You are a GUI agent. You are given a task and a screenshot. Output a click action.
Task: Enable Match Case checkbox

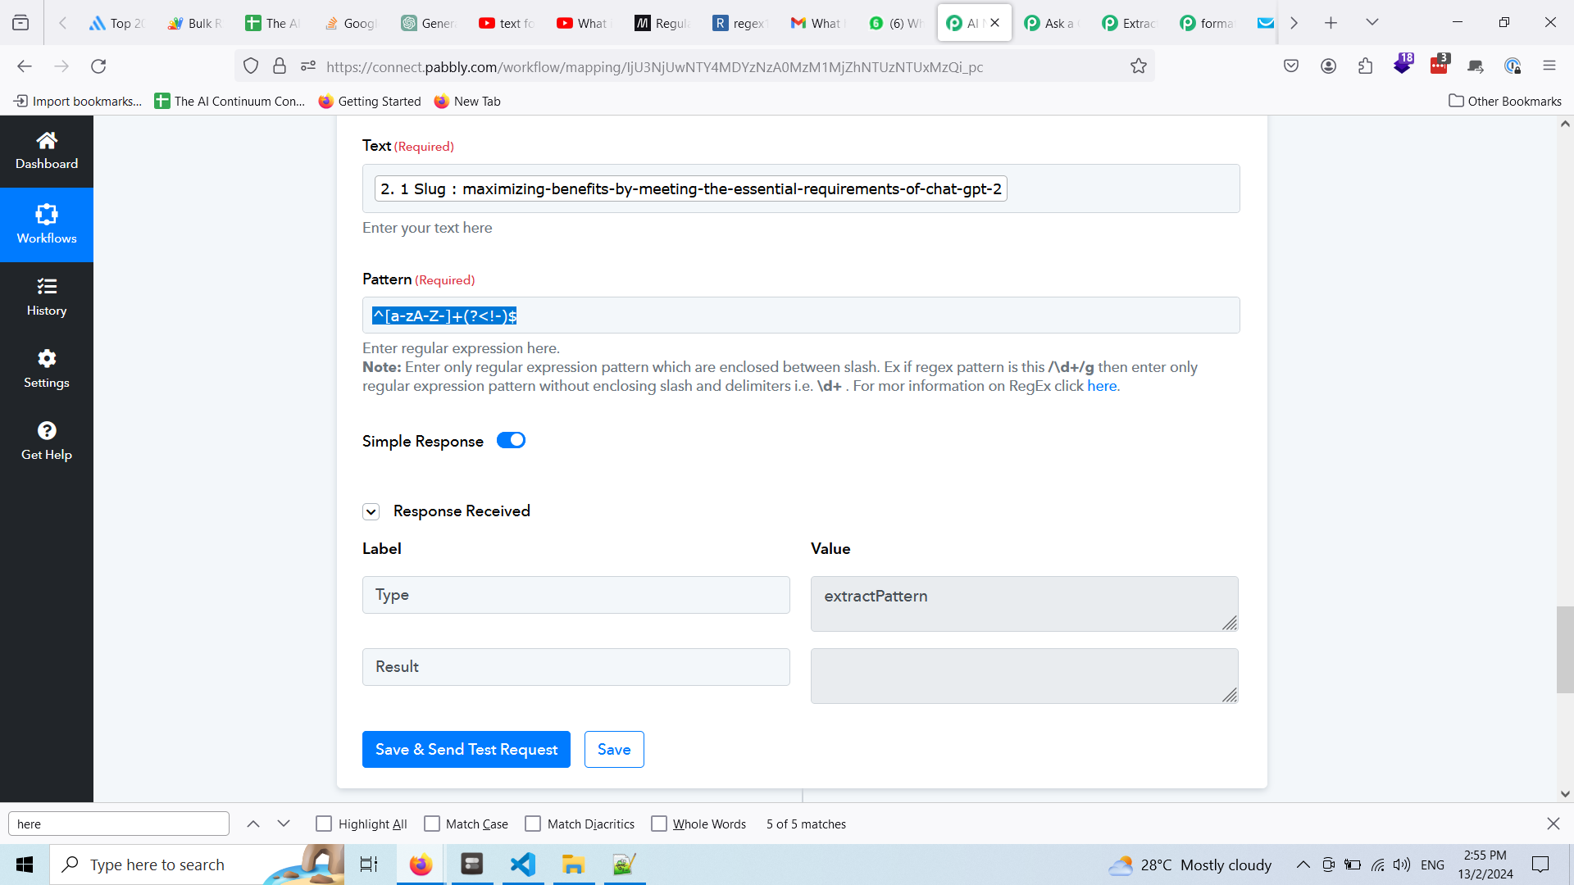click(x=432, y=824)
